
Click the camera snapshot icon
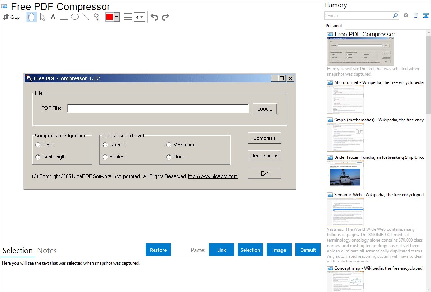pyautogui.click(x=406, y=15)
